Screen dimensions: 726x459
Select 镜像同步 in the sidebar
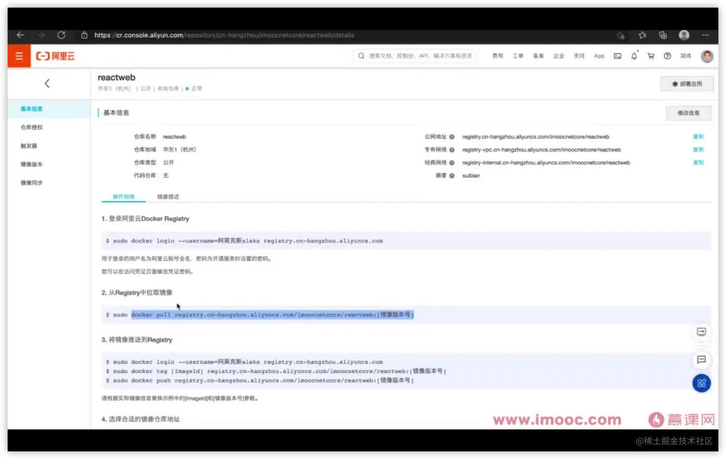[32, 183]
